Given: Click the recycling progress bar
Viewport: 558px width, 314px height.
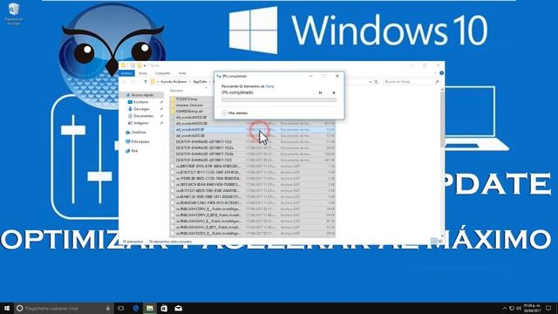Looking at the screenshot, I should pos(279,100).
